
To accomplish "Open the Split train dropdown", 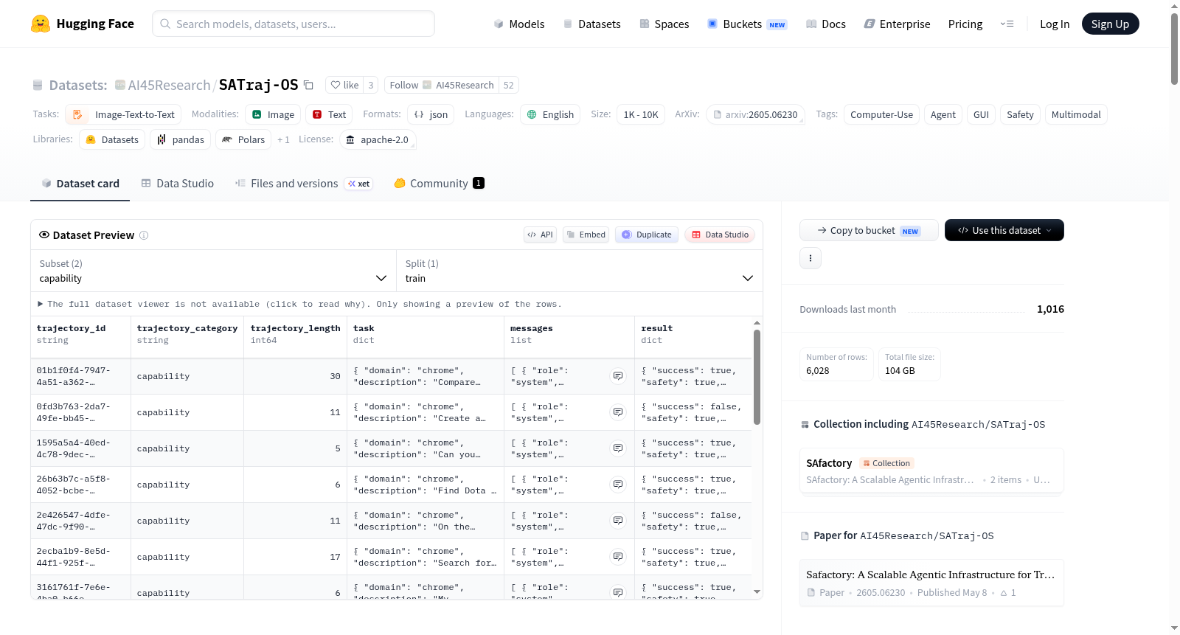I will 579,271.
